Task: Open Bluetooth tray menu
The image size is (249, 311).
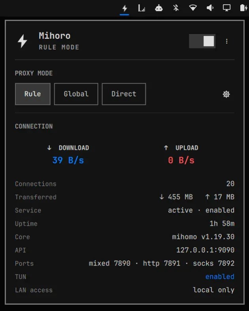Action: (x=176, y=8)
